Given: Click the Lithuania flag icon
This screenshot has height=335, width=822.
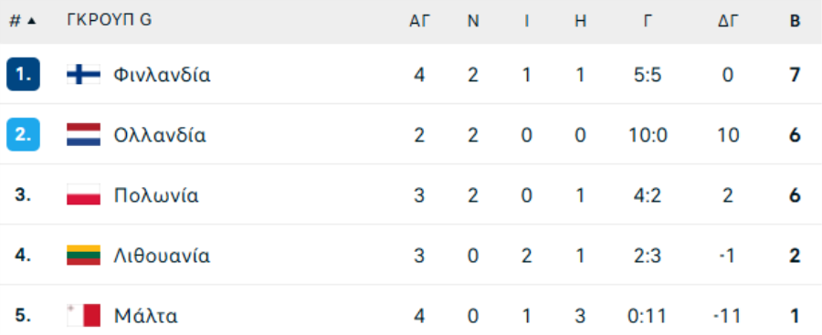Looking at the screenshot, I should pos(83,256).
